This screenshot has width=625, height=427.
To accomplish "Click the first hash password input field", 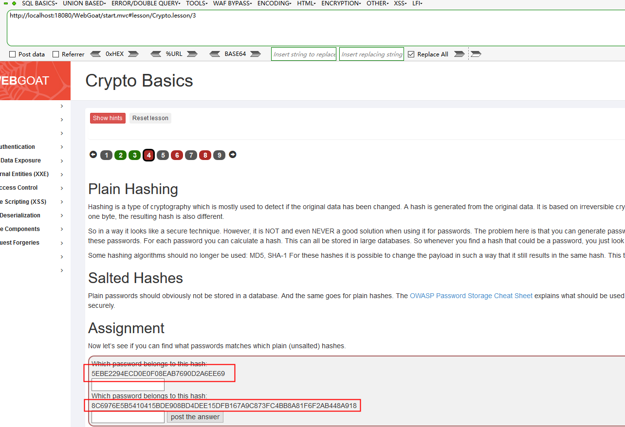I will 128,385.
